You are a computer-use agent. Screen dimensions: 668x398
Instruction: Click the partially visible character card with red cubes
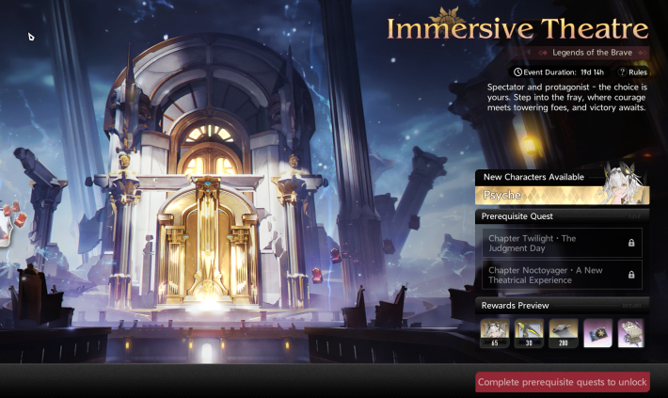click(12, 223)
